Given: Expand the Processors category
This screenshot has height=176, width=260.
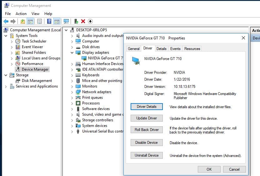Looking at the screenshot, I should point(72,103).
